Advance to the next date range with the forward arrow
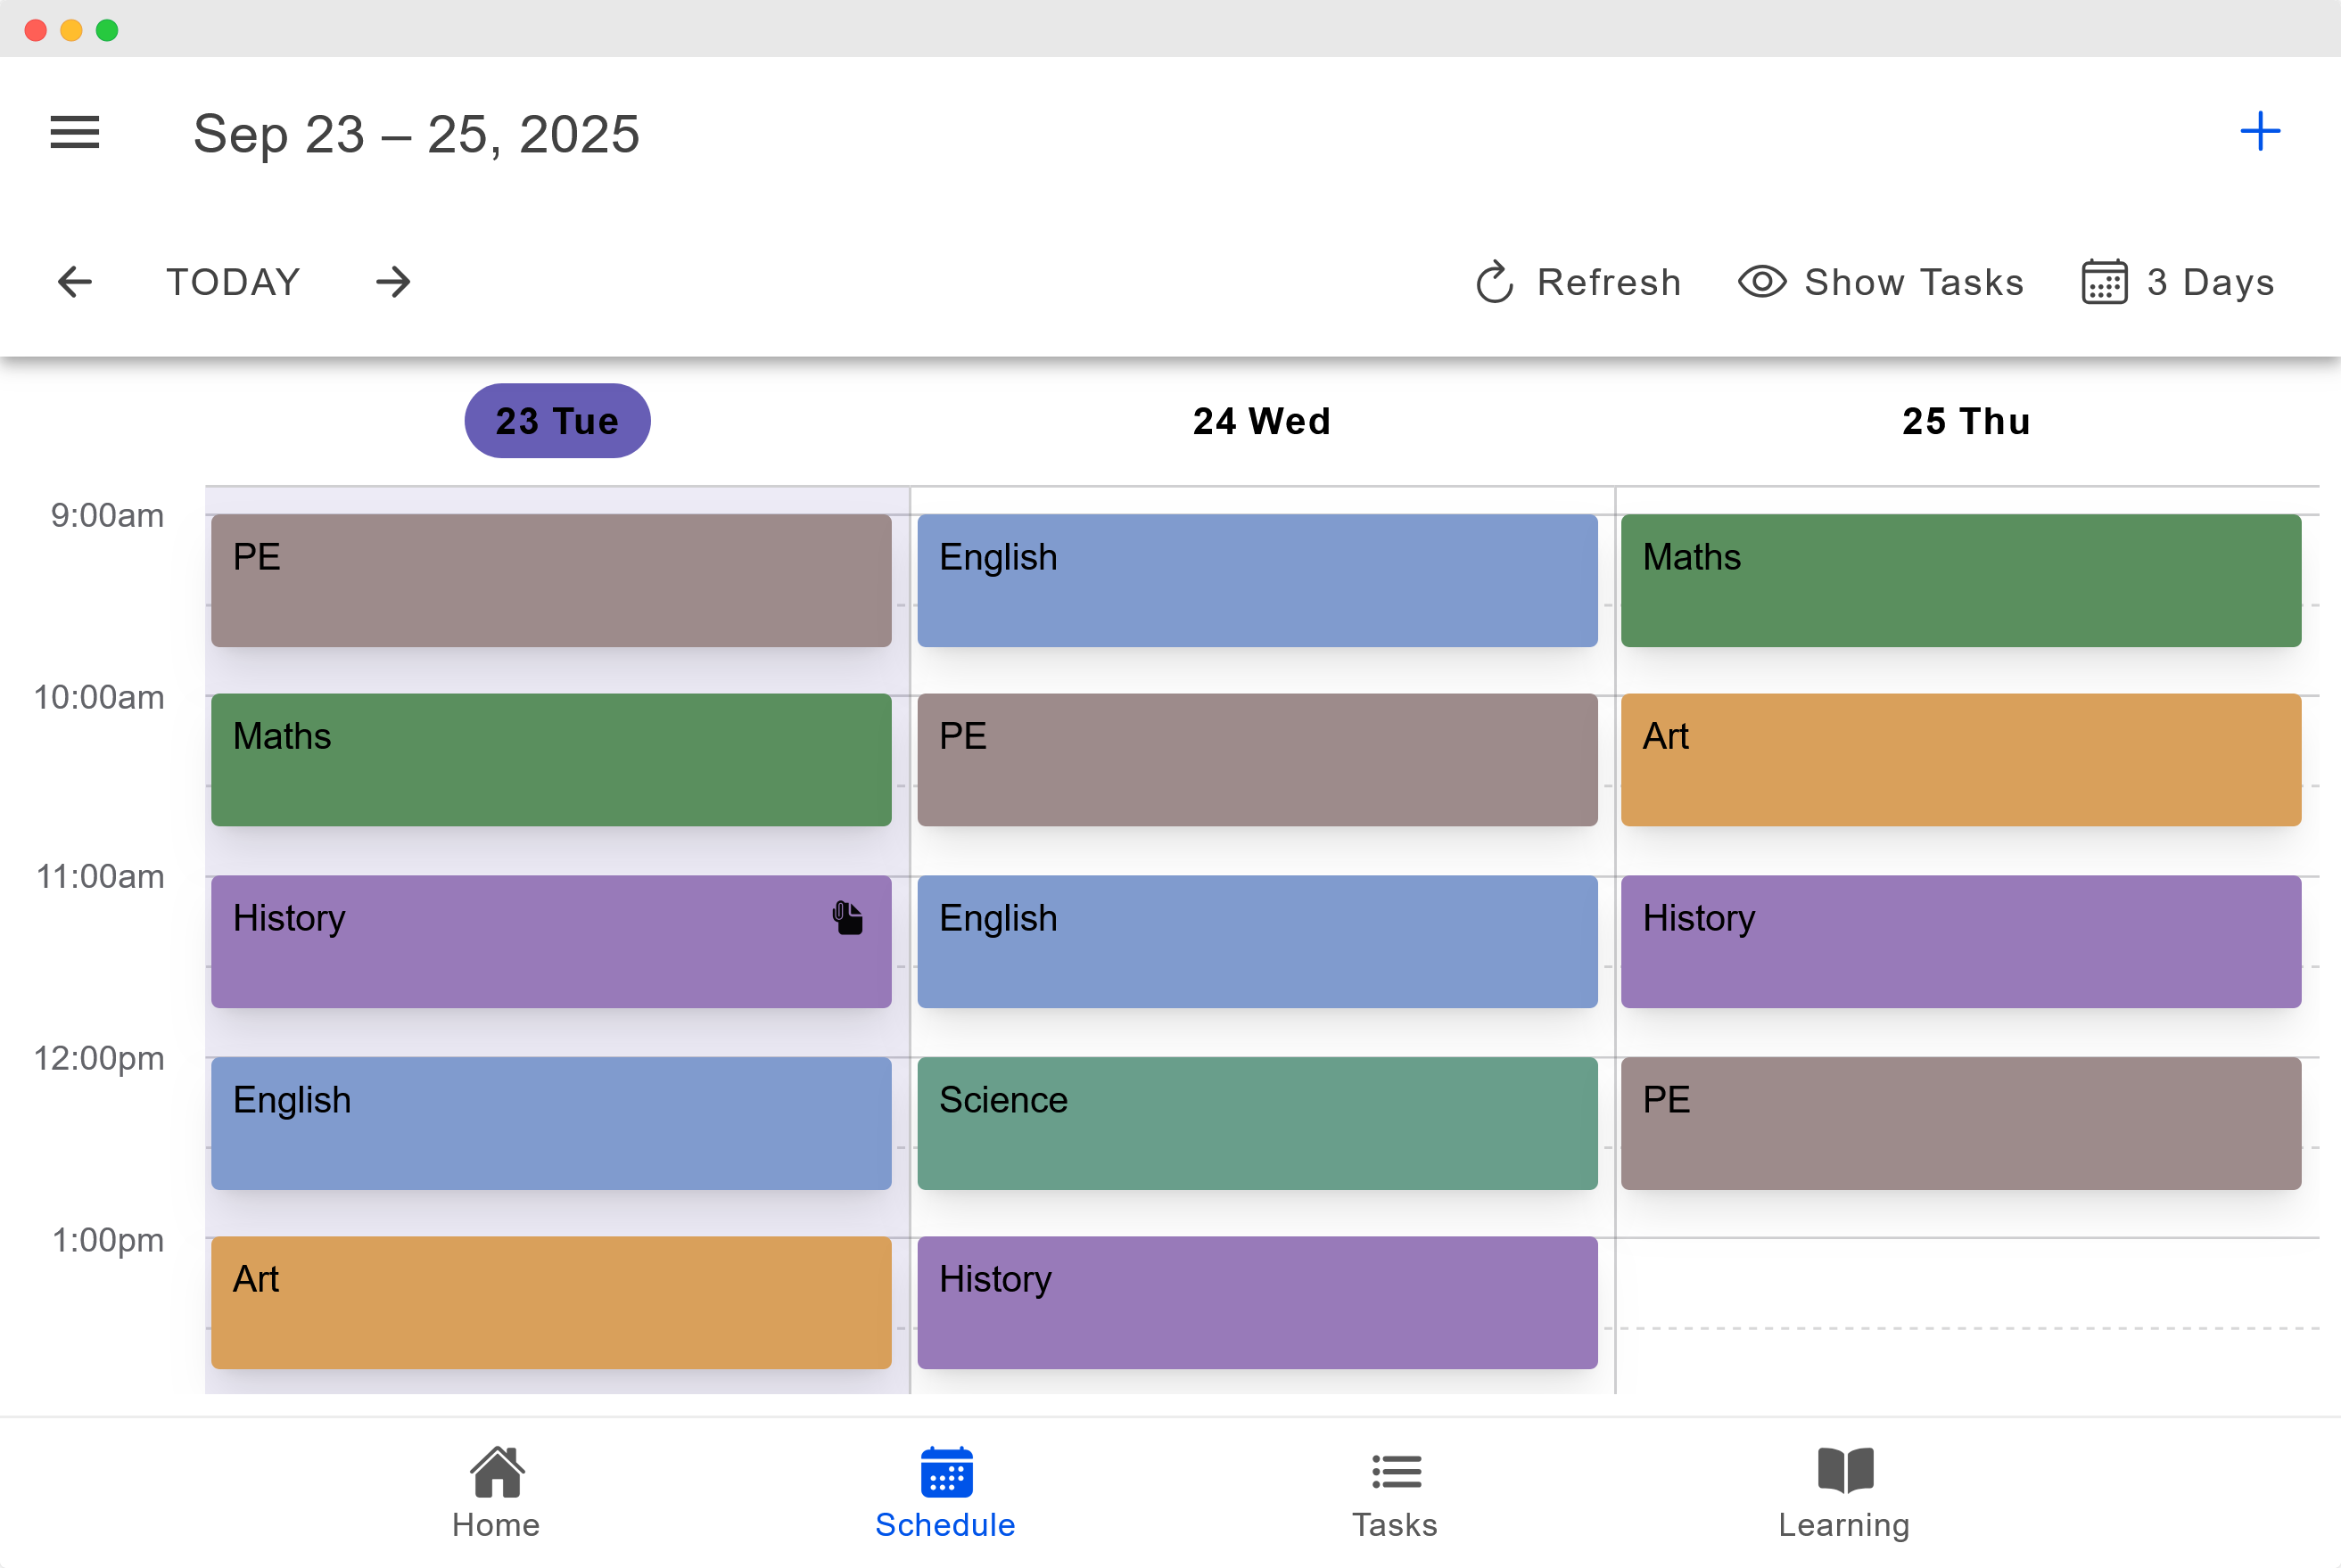2341x1568 pixels. [393, 282]
